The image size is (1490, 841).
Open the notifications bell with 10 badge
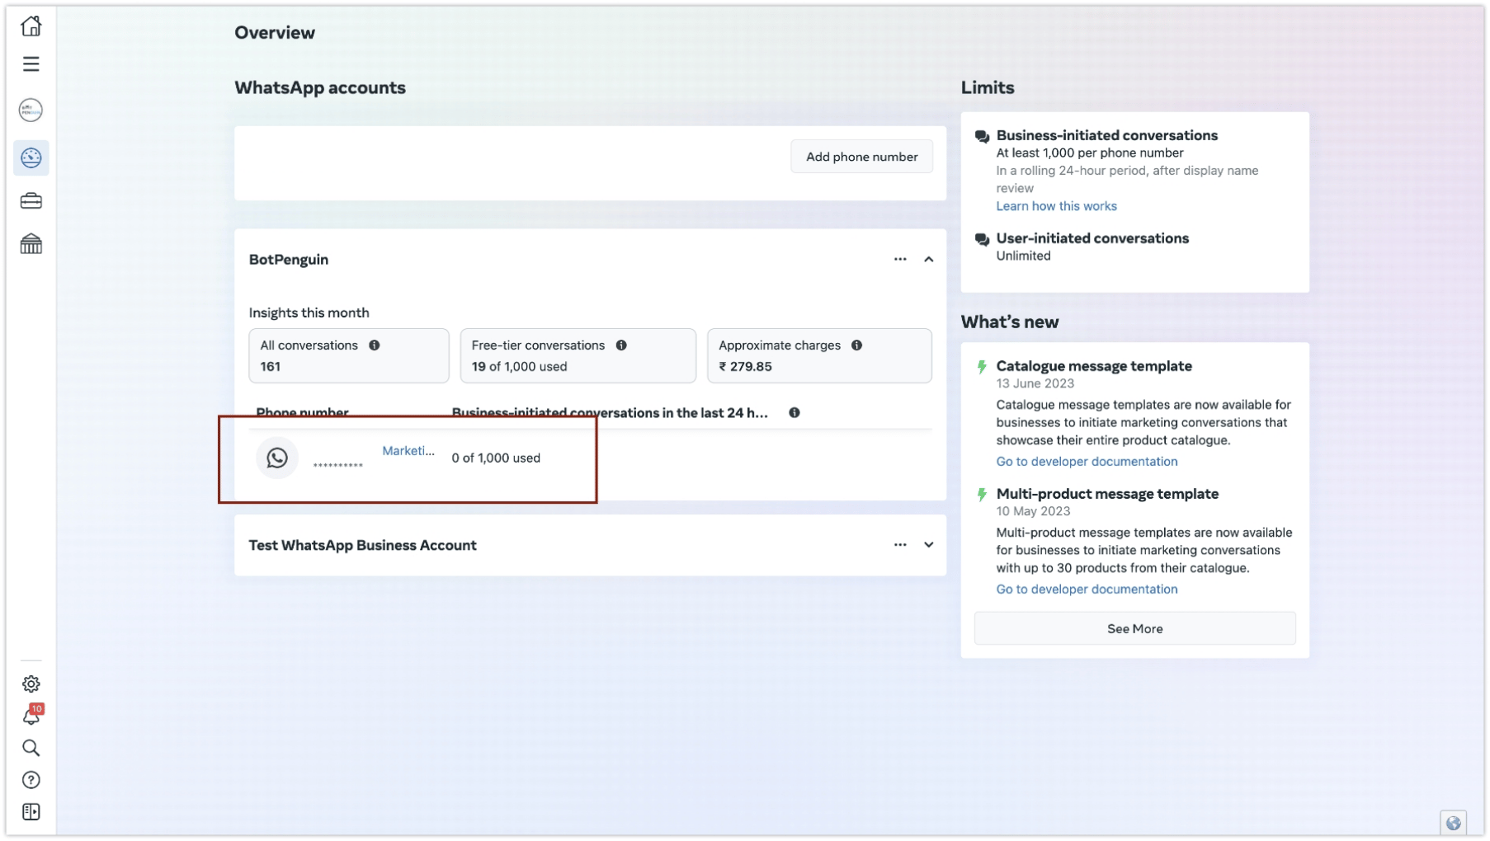point(32,715)
